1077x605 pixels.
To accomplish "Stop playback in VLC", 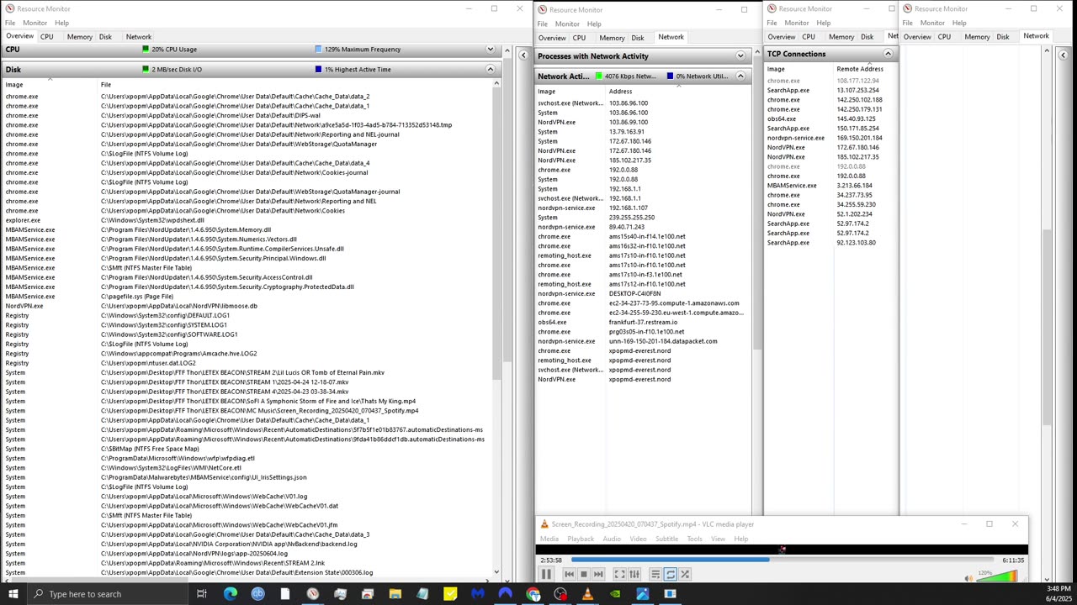I will (x=583, y=575).
